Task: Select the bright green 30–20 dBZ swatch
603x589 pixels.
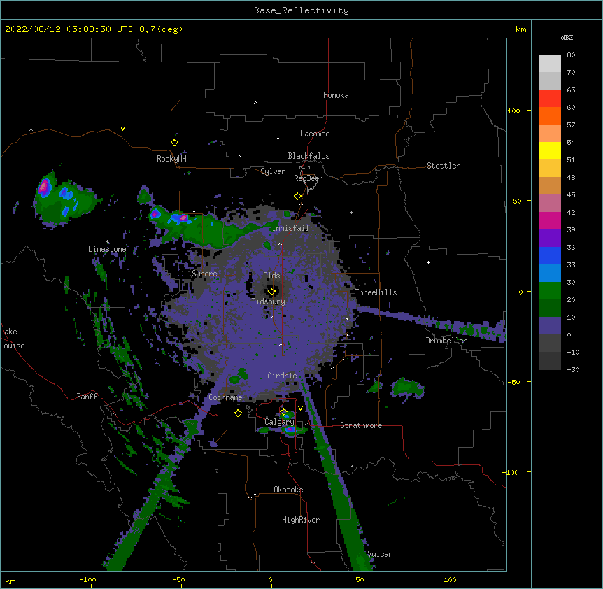Action: point(550,291)
